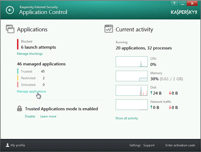Image resolution: width=201 pixels, height=152 pixels.
Task: Open the Manage blockings link
Action: click(x=30, y=54)
